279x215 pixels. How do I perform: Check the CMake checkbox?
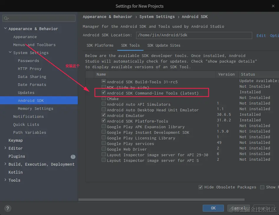pyautogui.click(x=104, y=98)
